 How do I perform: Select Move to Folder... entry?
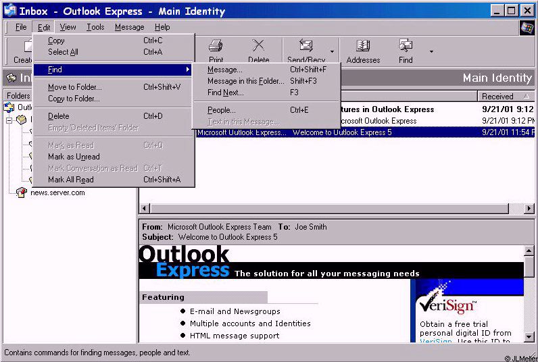(x=114, y=87)
